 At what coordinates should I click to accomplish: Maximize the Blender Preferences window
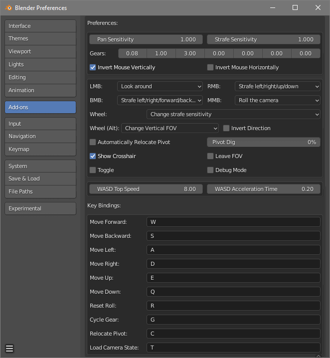click(x=295, y=7)
